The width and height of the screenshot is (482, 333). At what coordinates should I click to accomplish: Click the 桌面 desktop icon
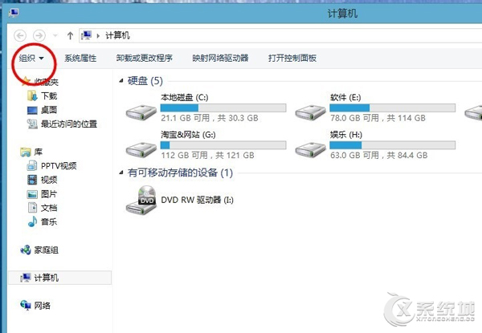(32, 110)
